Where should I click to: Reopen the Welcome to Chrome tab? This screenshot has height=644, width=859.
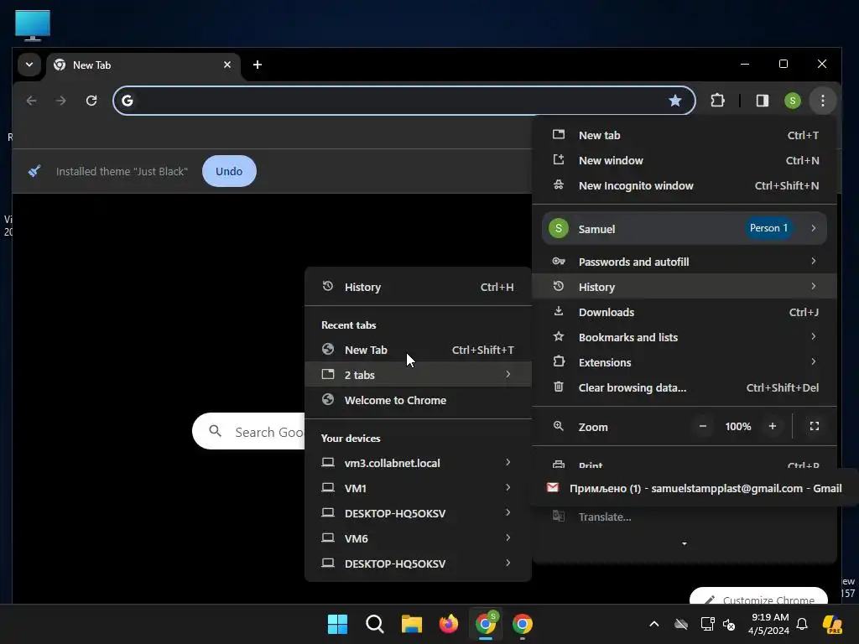point(418,400)
